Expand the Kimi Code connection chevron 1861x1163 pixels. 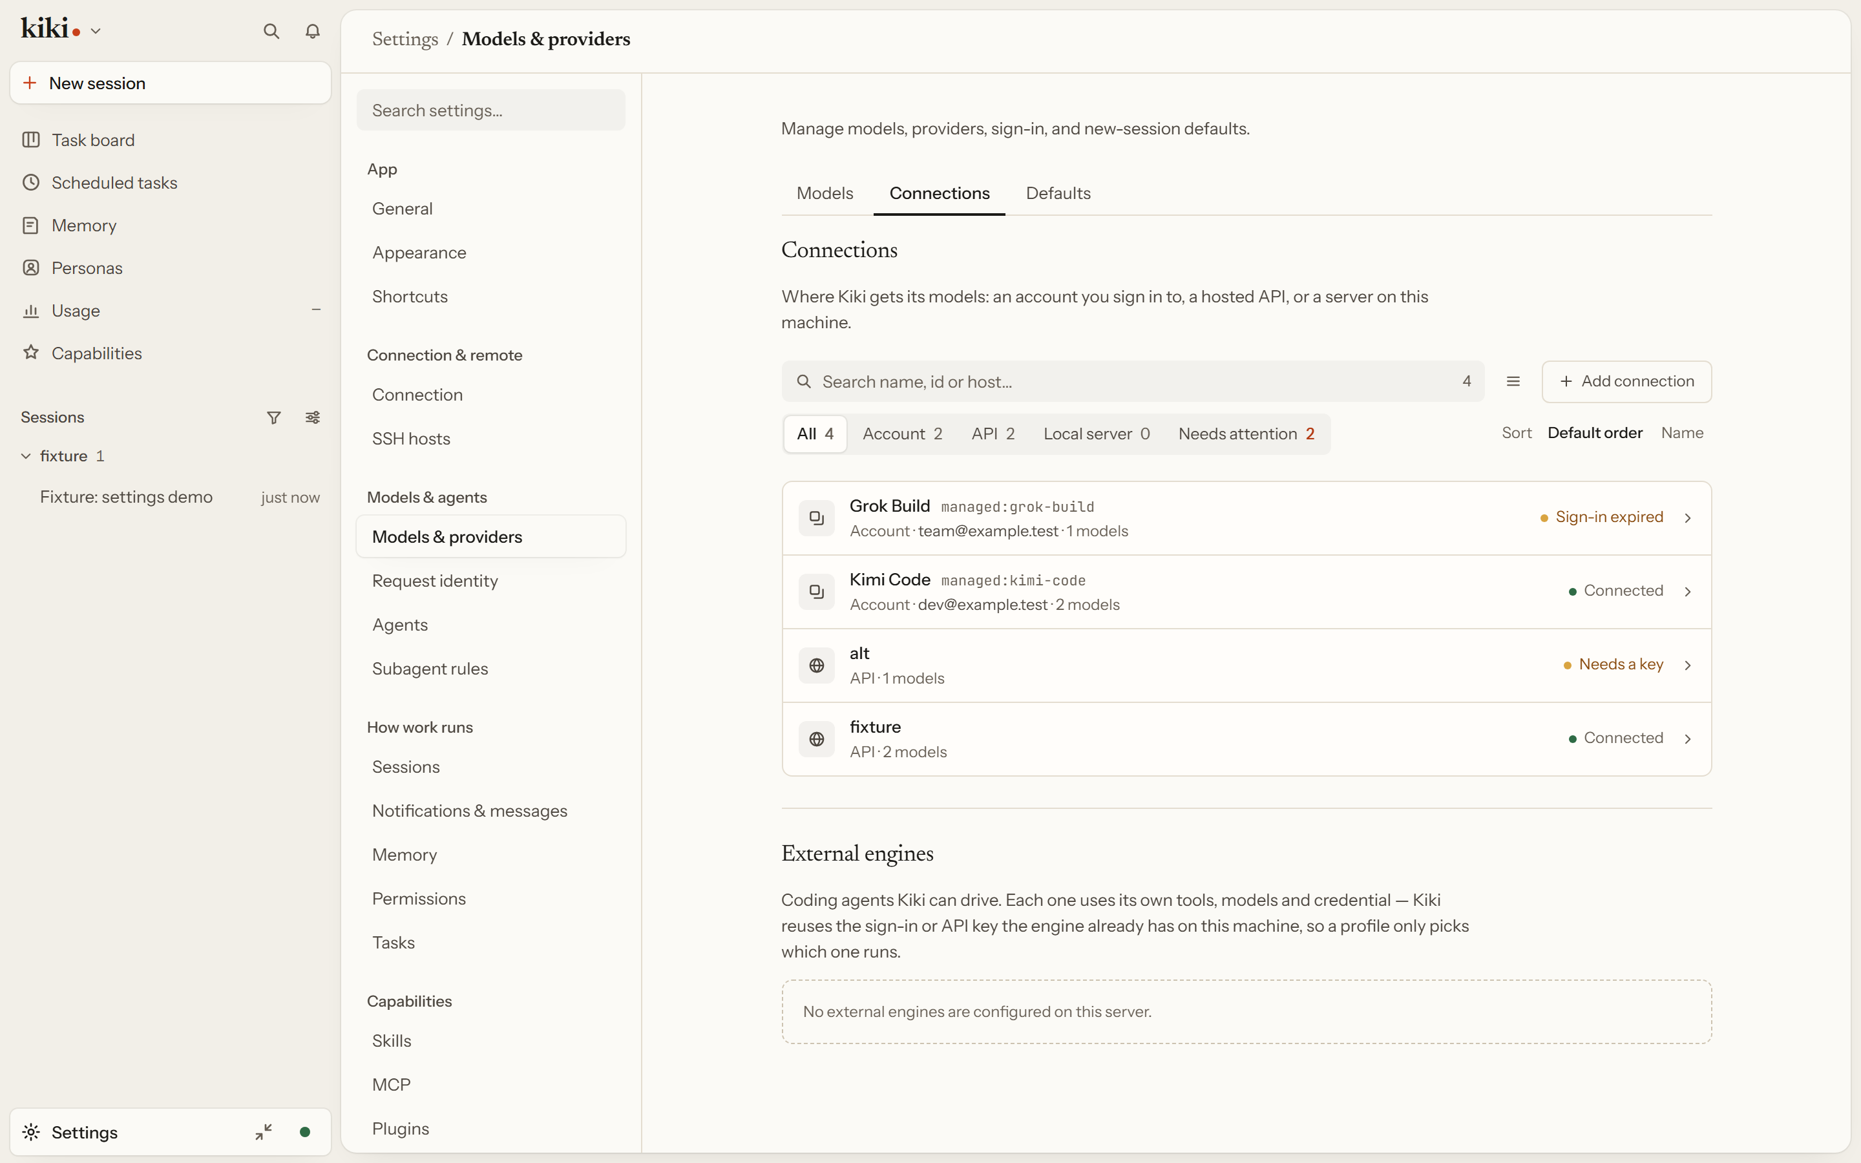[1688, 591]
